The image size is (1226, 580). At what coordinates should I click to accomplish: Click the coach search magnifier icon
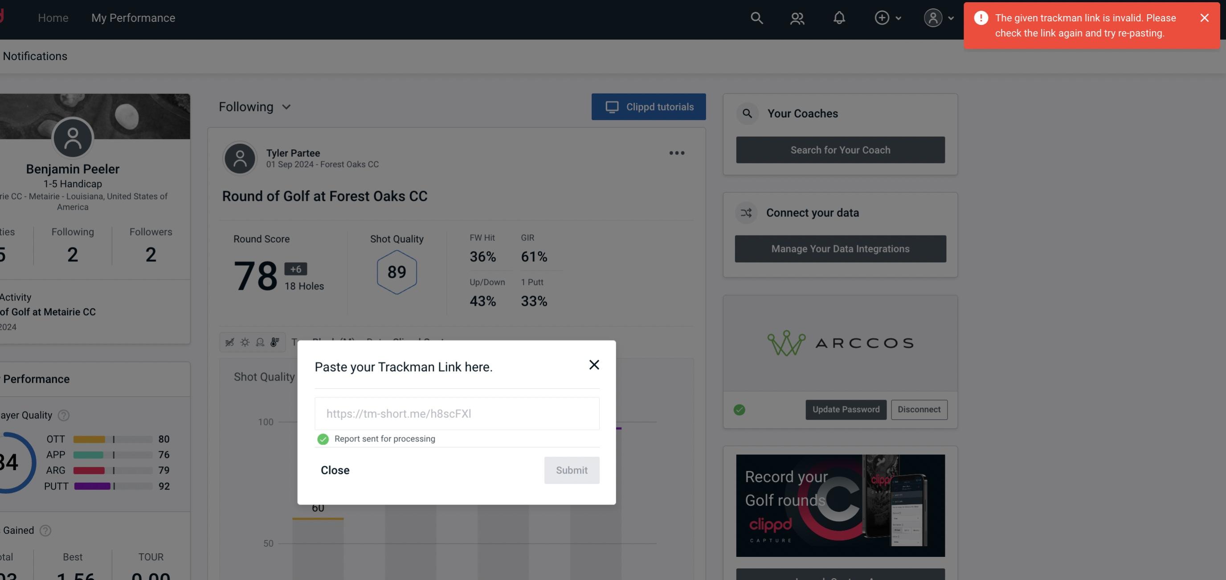coord(748,114)
